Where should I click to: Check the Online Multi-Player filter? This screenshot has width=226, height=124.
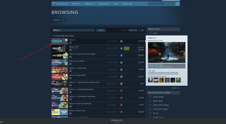(150, 105)
